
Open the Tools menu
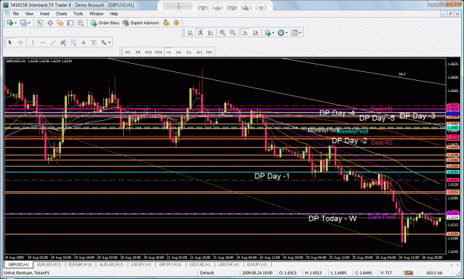(x=78, y=13)
